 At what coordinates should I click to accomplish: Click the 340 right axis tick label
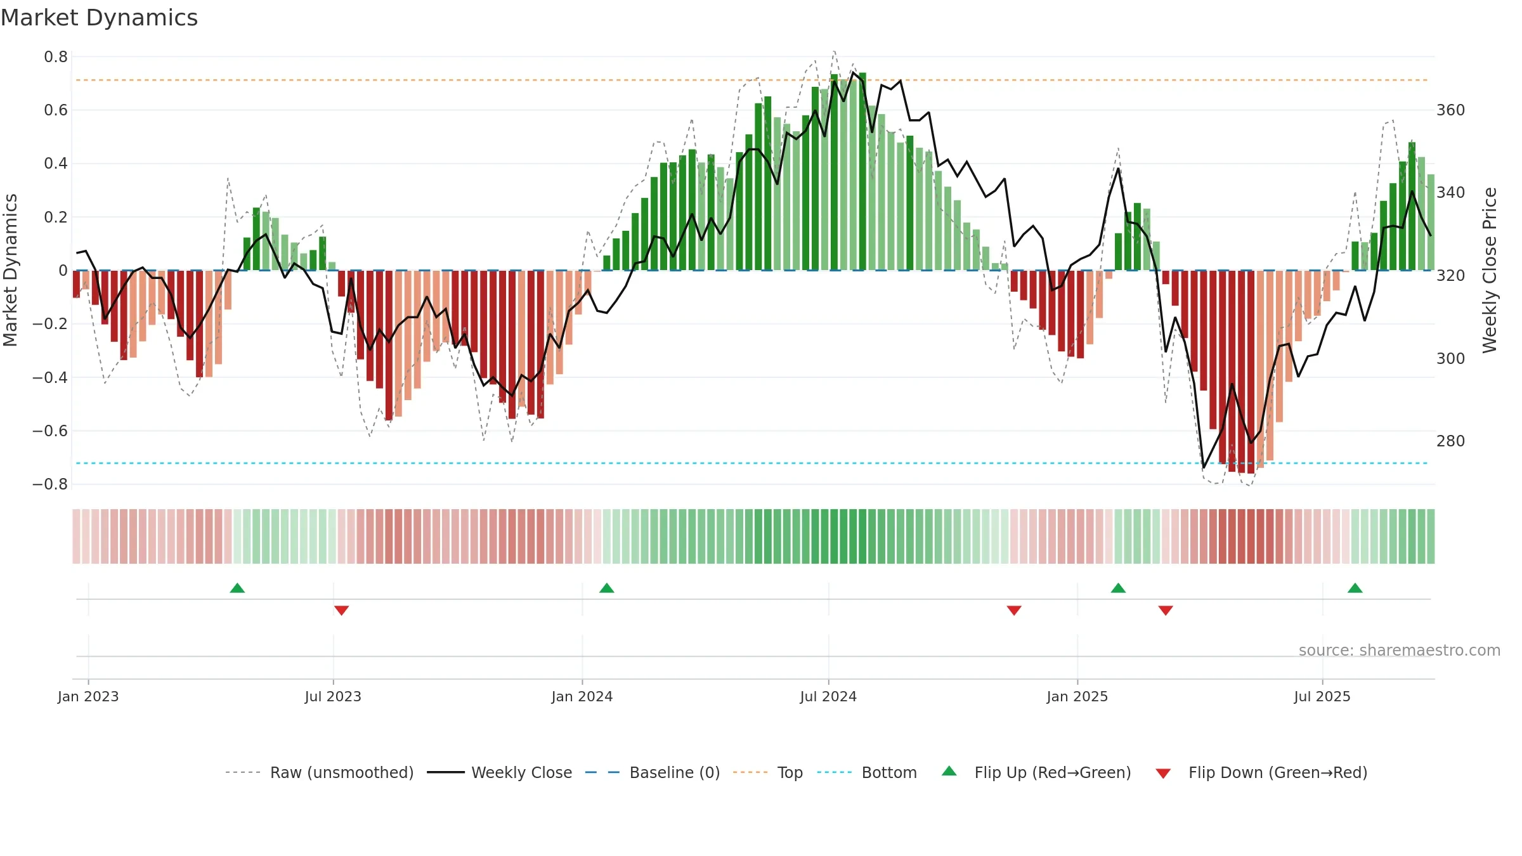pyautogui.click(x=1451, y=193)
